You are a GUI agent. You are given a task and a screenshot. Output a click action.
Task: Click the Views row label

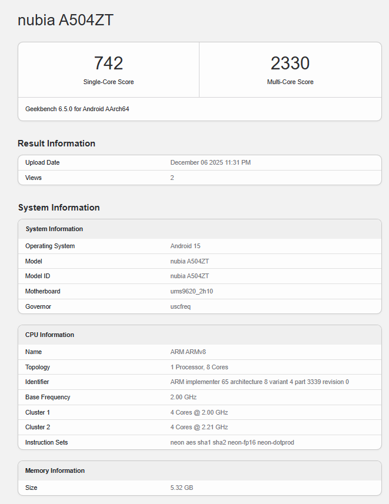[34, 178]
